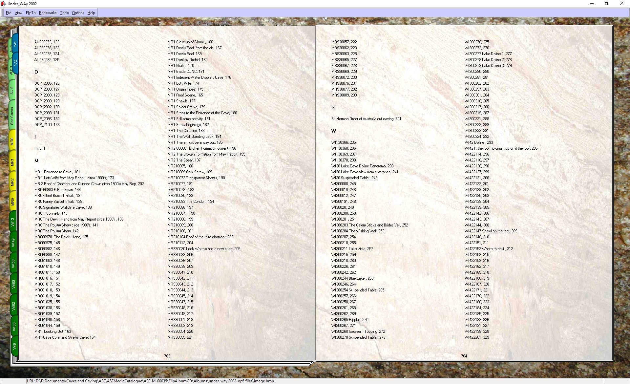Flip to the MR2 bookmark tab
This screenshot has height=384, width=630.
pyautogui.click(x=12, y=182)
